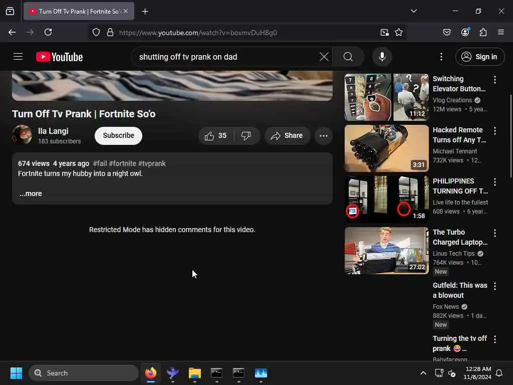513x385 pixels.
Task: Switch to Firefox taskbar icon
Action: 150,373
